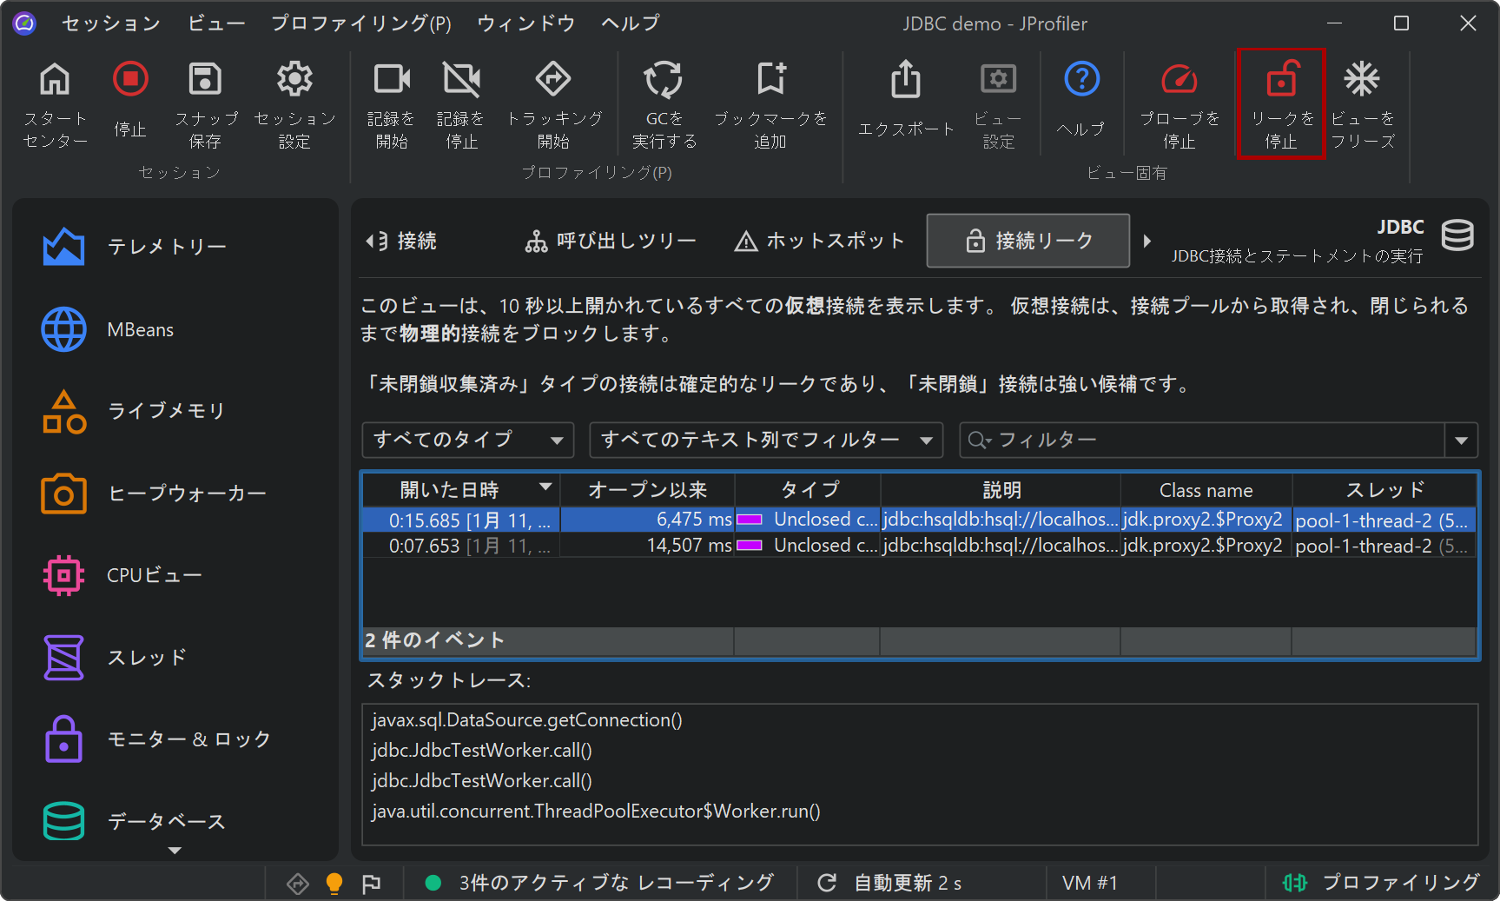Click the 自動更新 2 s status button
This screenshot has height=901, width=1500.
pyautogui.click(x=890, y=883)
